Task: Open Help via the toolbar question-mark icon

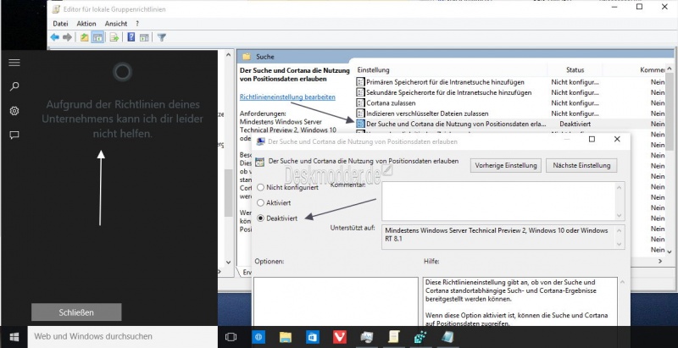Action: pyautogui.click(x=131, y=37)
